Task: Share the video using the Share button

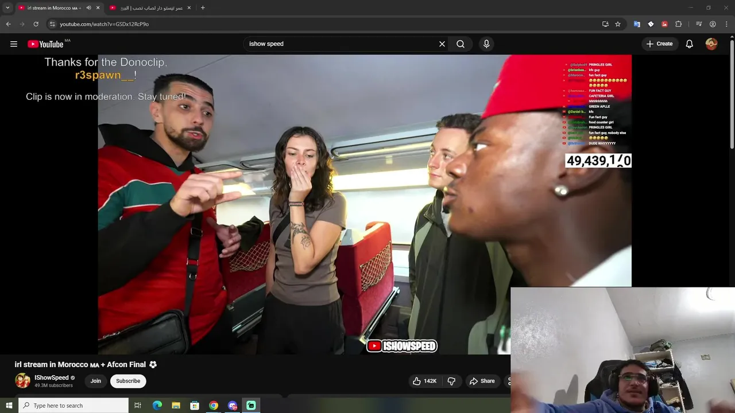Action: [x=482, y=381]
